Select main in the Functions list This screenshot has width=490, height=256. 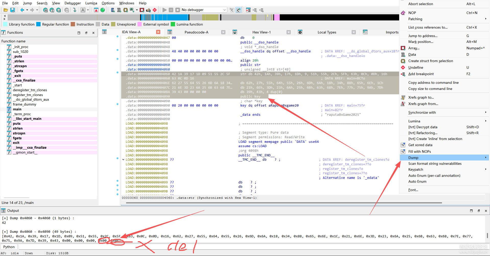click(x=17, y=109)
